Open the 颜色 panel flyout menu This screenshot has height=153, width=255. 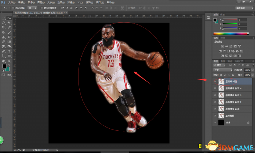pyautogui.click(x=253, y=15)
